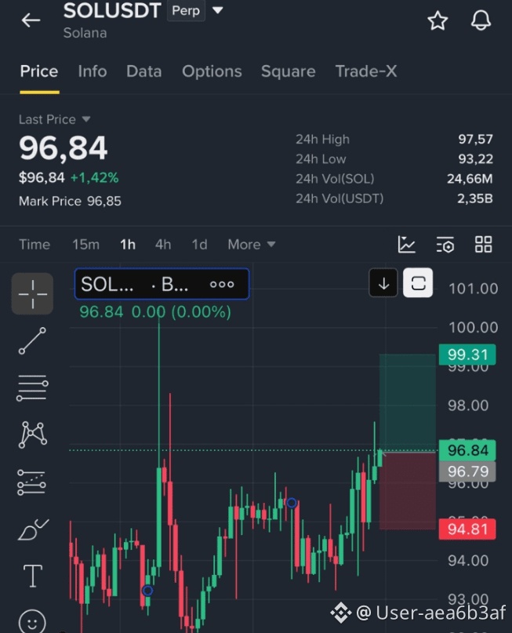512x633 pixels.
Task: Click the 24h High value 97,57
Action: point(475,140)
